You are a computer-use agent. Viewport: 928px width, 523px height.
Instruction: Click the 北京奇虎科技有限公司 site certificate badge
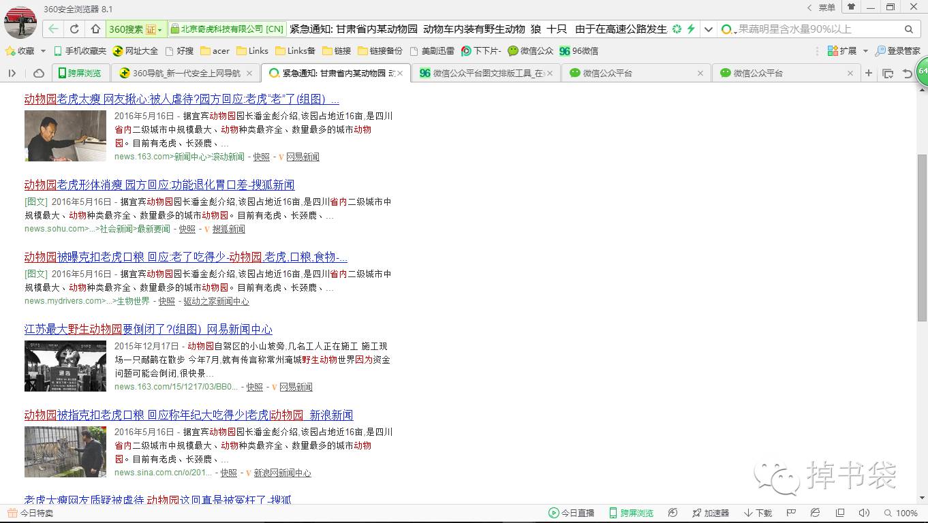pyautogui.click(x=228, y=29)
